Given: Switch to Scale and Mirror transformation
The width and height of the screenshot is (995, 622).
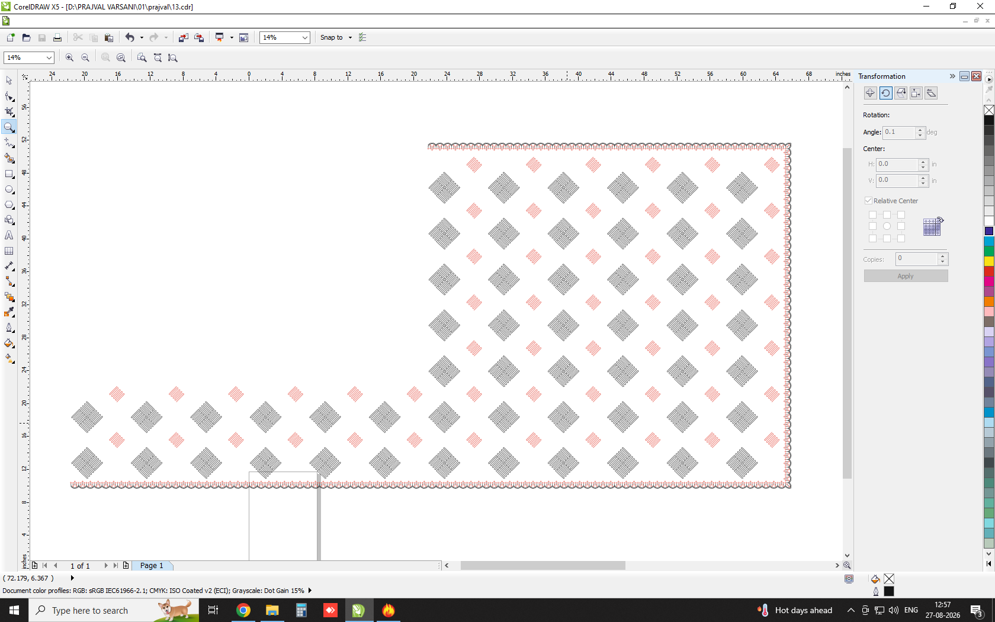Looking at the screenshot, I should [x=901, y=93].
